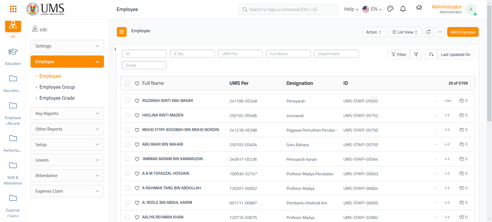Screen dimensions: 492x222
Task: Expand the Key Reports section
Action: pyautogui.click(x=67, y=113)
